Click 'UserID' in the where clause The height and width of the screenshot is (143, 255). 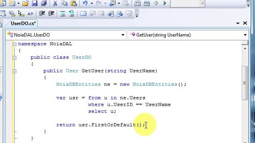[x=123, y=104]
